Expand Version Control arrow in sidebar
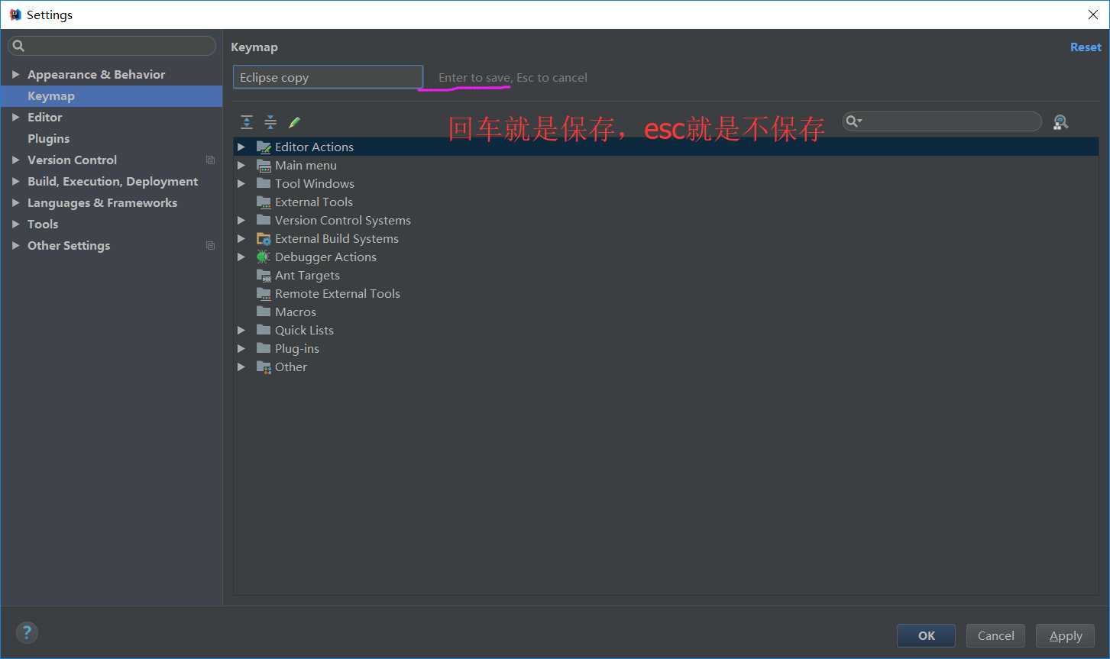This screenshot has height=659, width=1110. pos(15,160)
